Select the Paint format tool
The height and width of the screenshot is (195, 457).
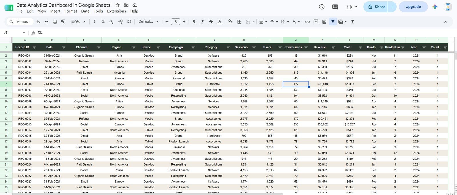pyautogui.click(x=63, y=22)
